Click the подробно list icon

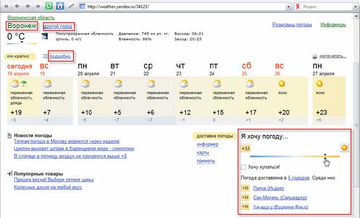(x=45, y=56)
